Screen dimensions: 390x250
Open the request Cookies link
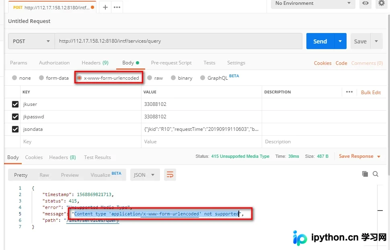point(322,63)
